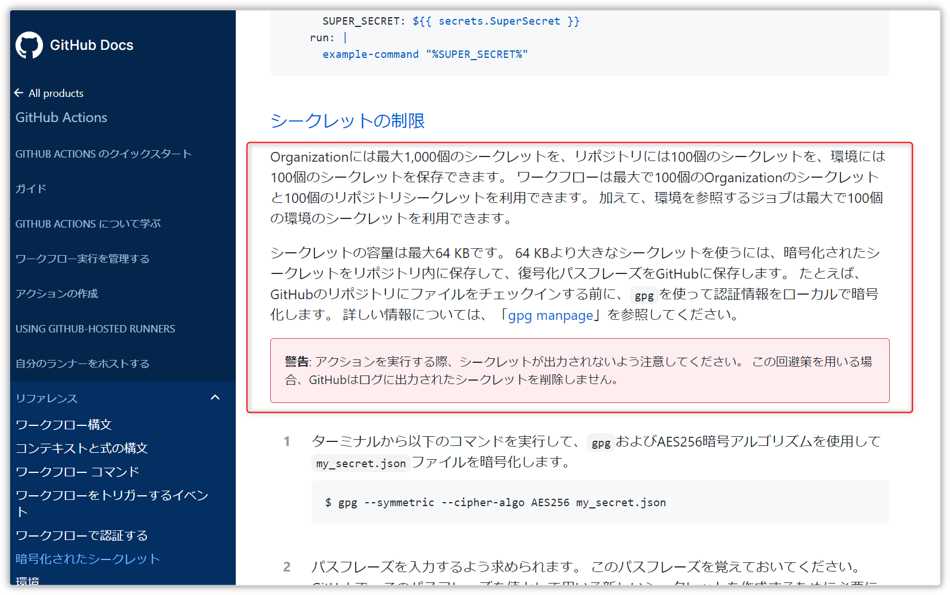Click the gpg --symmetric command code block

pyautogui.click(x=600, y=503)
